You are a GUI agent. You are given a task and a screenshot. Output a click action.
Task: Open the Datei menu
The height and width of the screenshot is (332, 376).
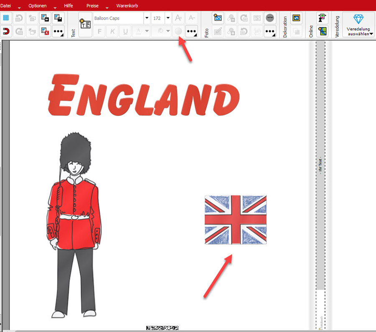pos(6,6)
